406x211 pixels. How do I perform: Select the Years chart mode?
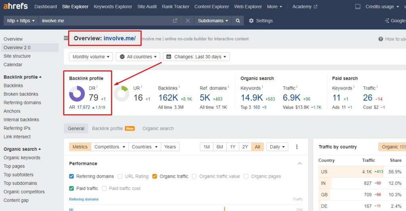coord(170,147)
